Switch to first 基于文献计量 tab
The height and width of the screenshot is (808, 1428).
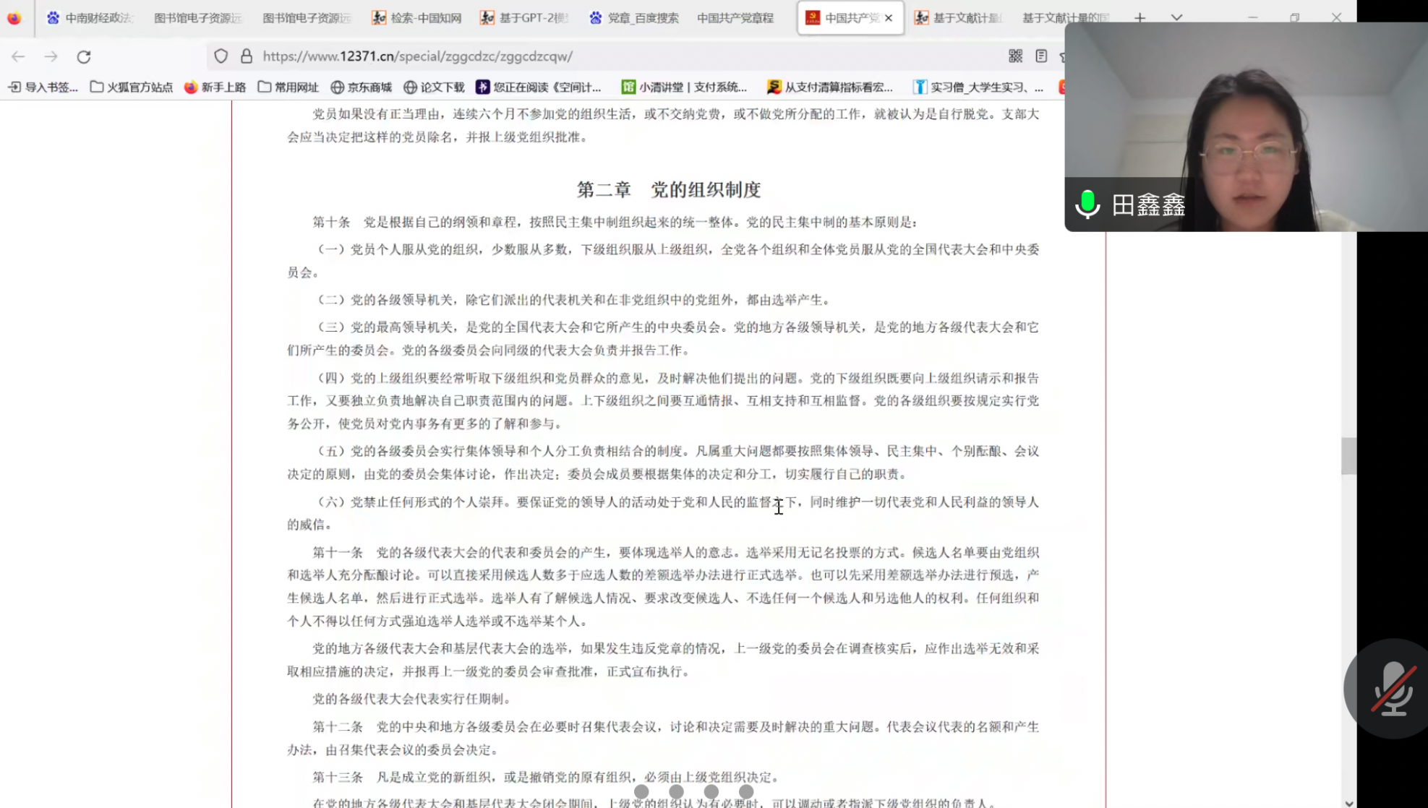point(959,18)
